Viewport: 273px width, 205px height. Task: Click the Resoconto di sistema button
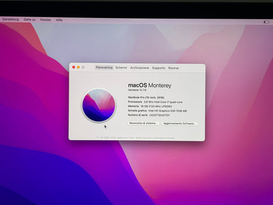pos(143,123)
